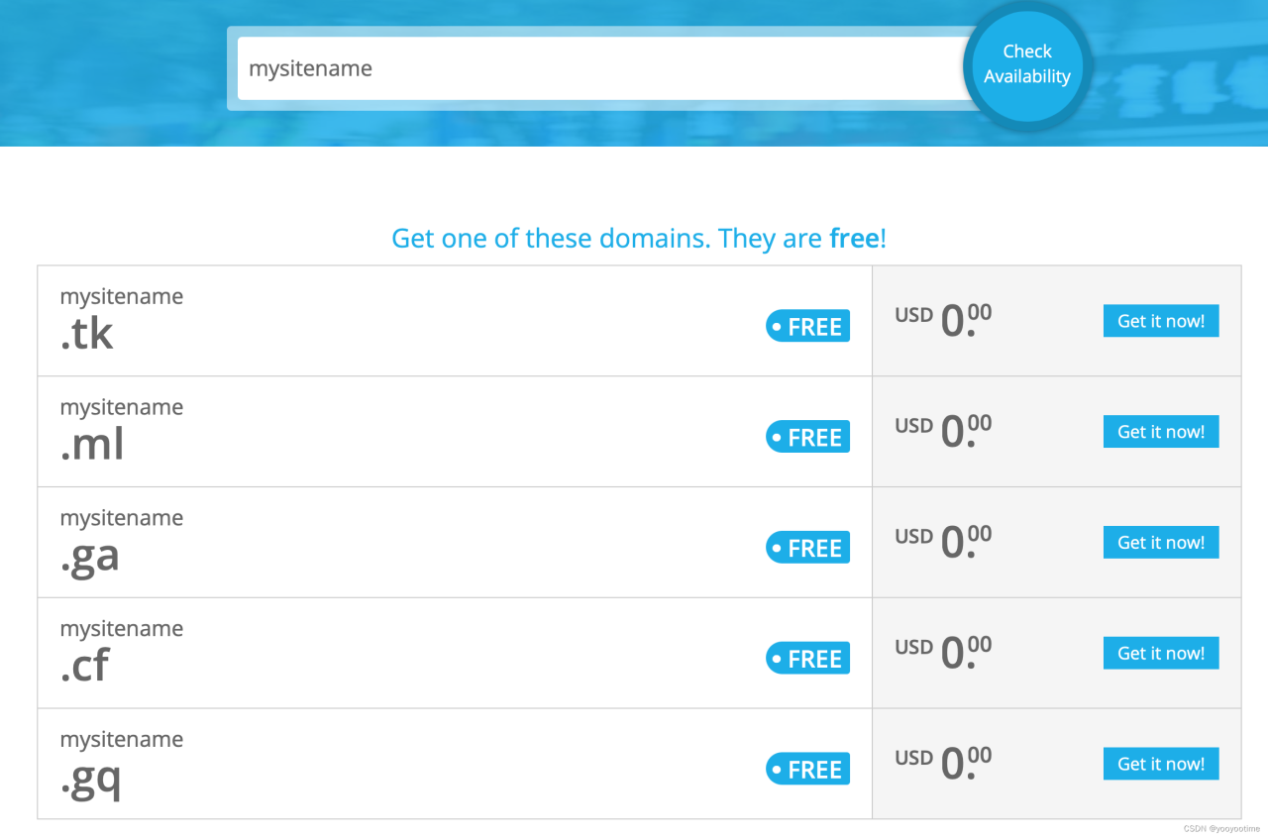Click the FREE badge for .ml
The width and height of the screenshot is (1268, 838).
(x=807, y=437)
